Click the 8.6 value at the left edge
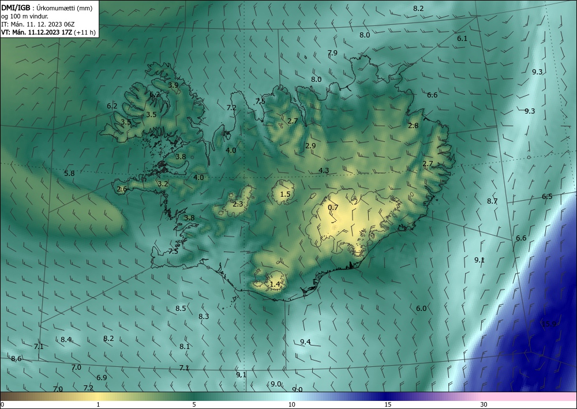The width and height of the screenshot is (577, 409). (16, 359)
